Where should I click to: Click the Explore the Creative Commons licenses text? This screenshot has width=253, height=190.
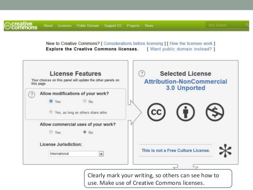(92, 49)
